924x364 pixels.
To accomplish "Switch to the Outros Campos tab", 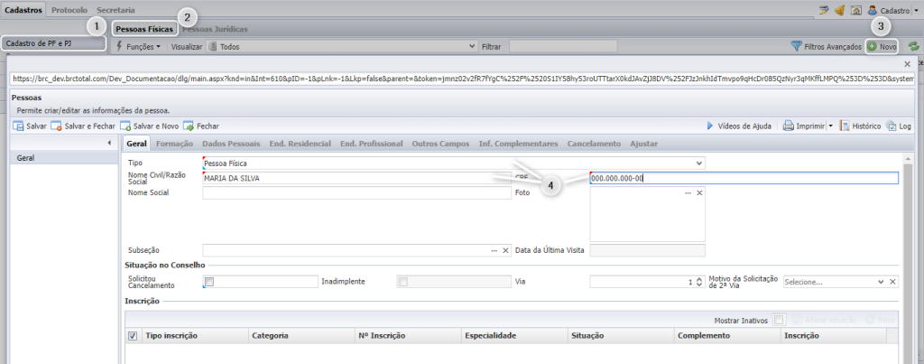I will (x=440, y=144).
